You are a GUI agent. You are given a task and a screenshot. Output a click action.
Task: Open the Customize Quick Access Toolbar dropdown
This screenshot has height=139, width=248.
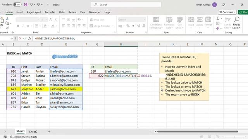click(x=48, y=5)
